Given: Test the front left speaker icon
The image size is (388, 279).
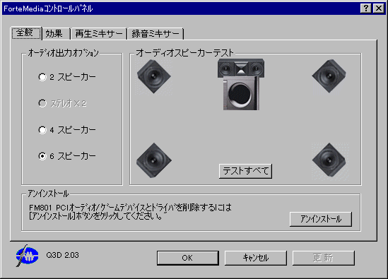Looking at the screenshot, I should [x=154, y=76].
